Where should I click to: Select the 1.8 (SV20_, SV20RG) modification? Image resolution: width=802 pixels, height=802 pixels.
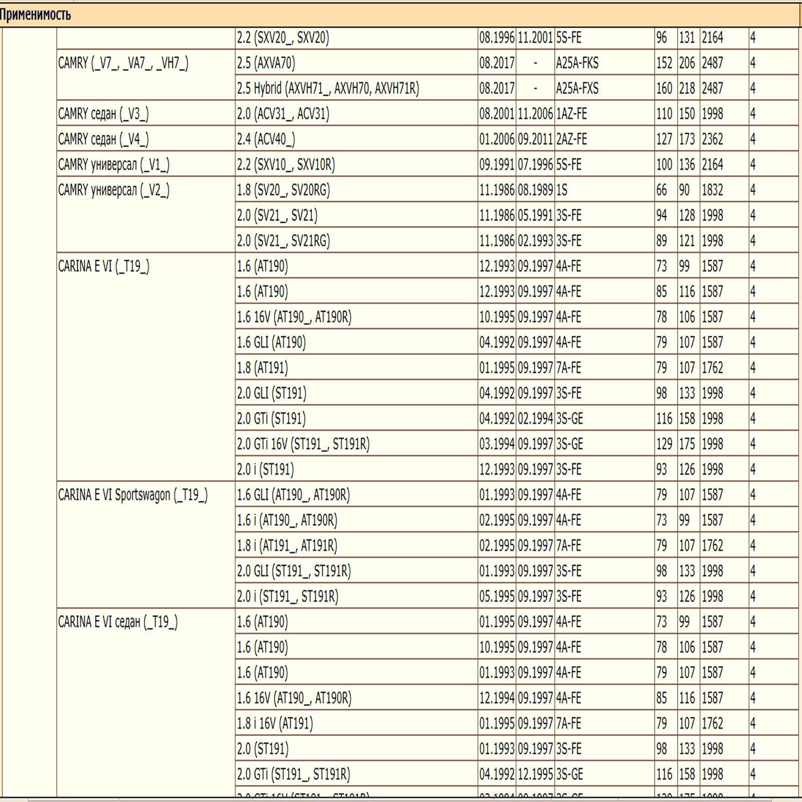click(283, 190)
